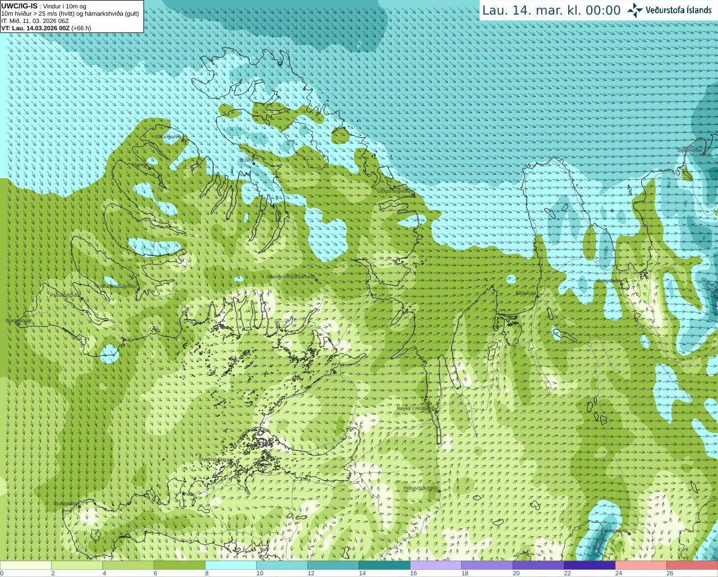
Task: Select the above 26 m/s red swatch
Action: coord(692,565)
